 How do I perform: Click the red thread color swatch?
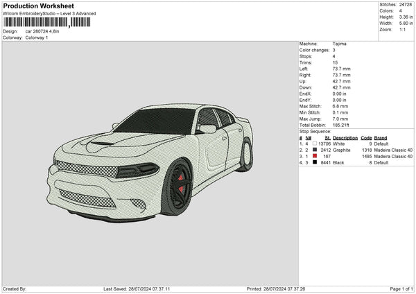(x=315, y=156)
